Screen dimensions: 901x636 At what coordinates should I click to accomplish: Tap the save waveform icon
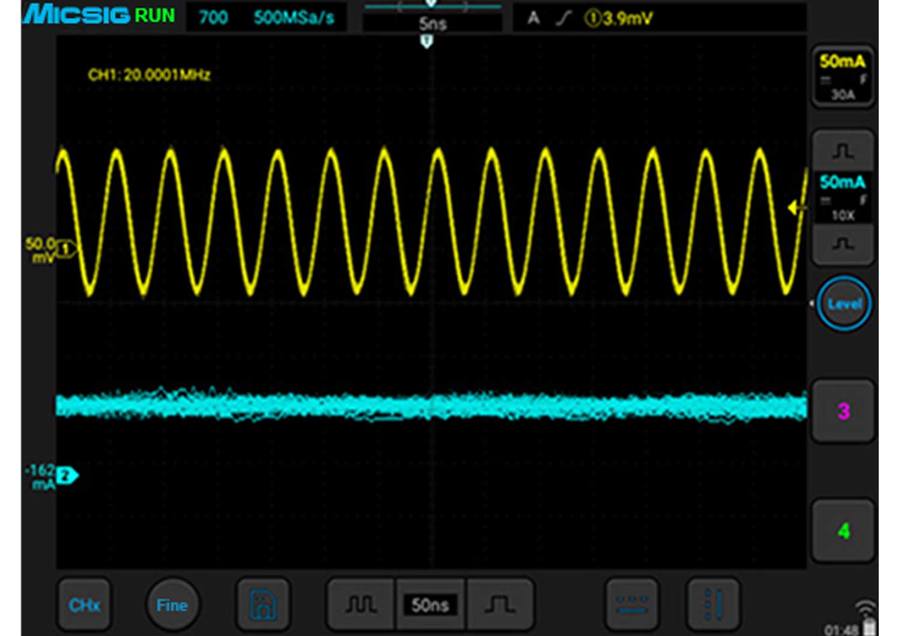coord(262,605)
